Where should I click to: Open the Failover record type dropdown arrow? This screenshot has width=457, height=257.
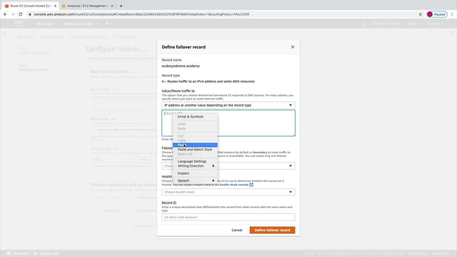click(291, 166)
